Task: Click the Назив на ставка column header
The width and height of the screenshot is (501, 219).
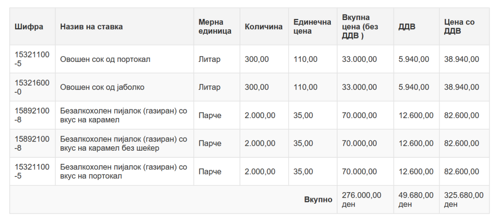Action: (x=91, y=26)
